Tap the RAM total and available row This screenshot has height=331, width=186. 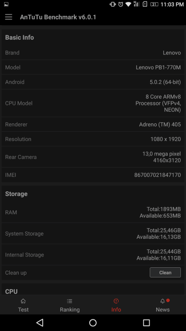[x=93, y=212]
